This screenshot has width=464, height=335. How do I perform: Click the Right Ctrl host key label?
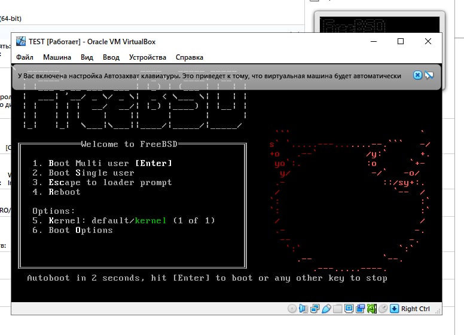[x=415, y=309]
